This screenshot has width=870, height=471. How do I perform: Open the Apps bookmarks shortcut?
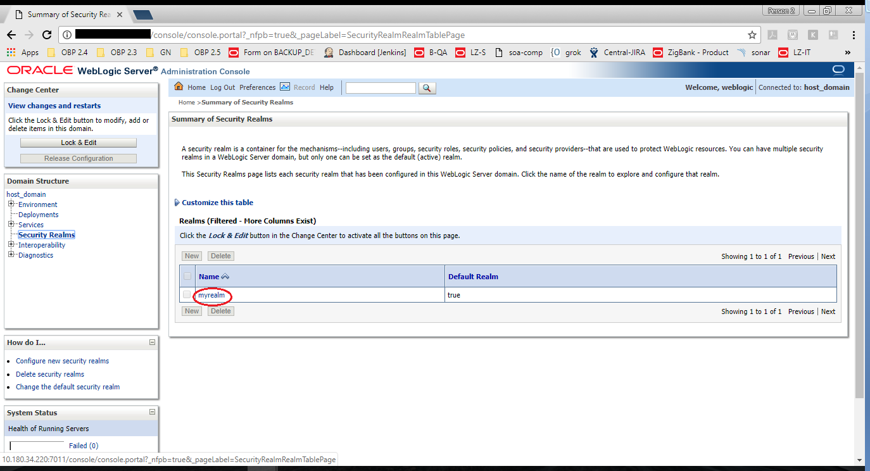23,53
